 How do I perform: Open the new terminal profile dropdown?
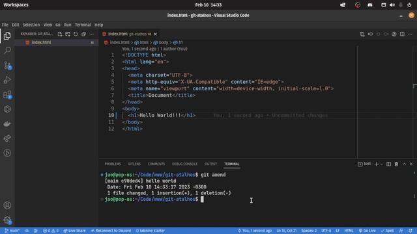[381, 164]
